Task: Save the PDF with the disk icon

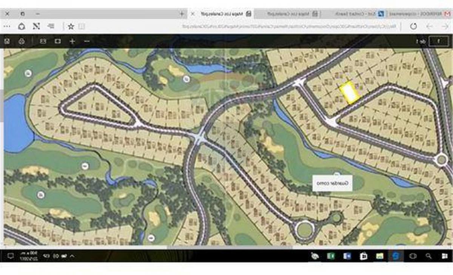Action: point(7,41)
